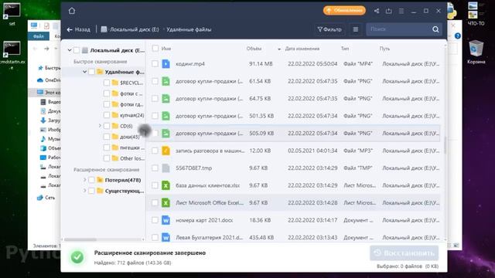Select OneDrive in Explorer sidebar
Screen dimensions: 495x278
point(49,80)
